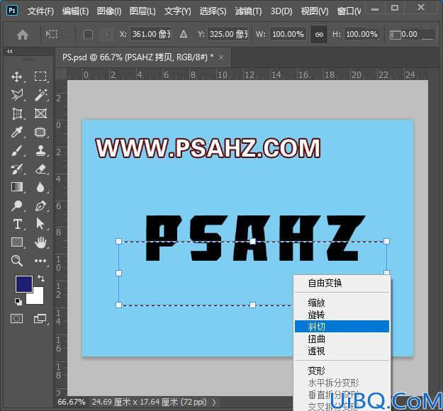
Task: Click the W width field 100.00%
Action: point(288,35)
